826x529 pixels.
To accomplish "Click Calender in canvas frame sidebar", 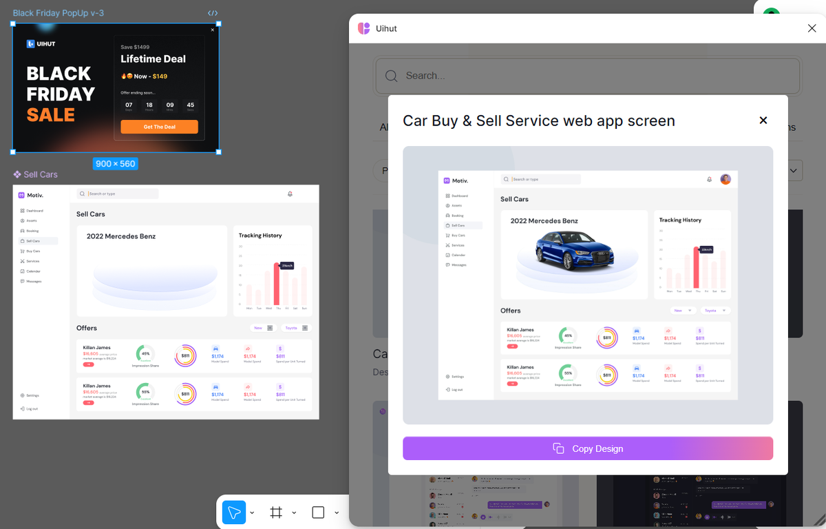I will (x=30, y=271).
